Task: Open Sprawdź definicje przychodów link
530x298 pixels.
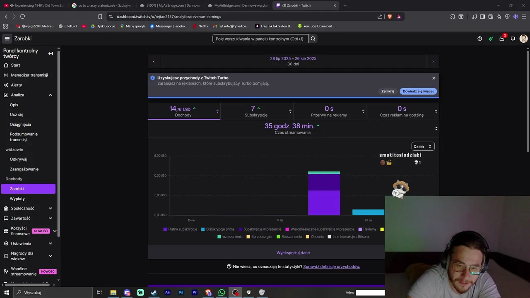Action: click(x=332, y=267)
